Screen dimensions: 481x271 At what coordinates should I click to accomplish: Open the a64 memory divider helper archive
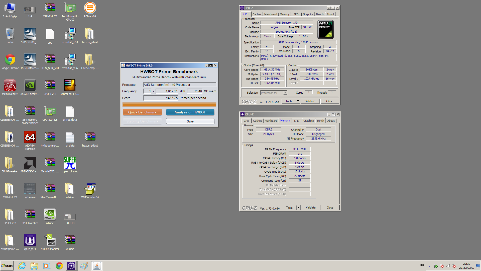coord(30,115)
